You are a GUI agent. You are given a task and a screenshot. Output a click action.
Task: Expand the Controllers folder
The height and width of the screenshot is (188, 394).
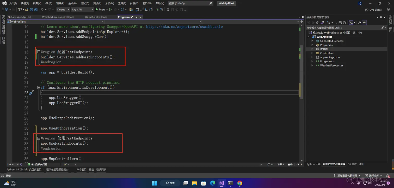point(312,53)
